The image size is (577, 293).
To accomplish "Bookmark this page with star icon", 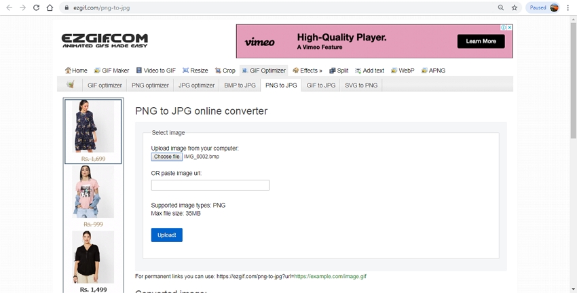I will pos(515,7).
